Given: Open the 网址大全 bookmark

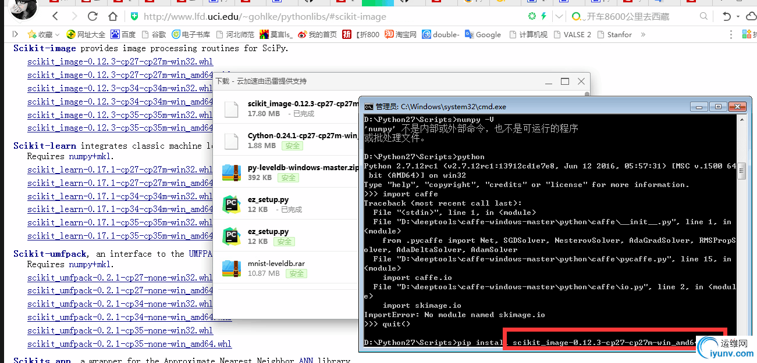Looking at the screenshot, I should (86, 34).
